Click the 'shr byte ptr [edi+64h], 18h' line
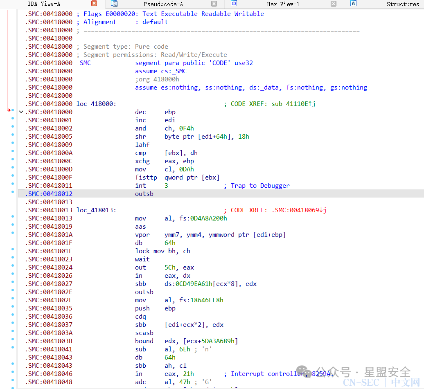This screenshot has width=424, height=389. (x=192, y=137)
